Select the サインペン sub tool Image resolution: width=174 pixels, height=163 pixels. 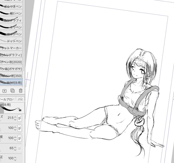point(11,34)
